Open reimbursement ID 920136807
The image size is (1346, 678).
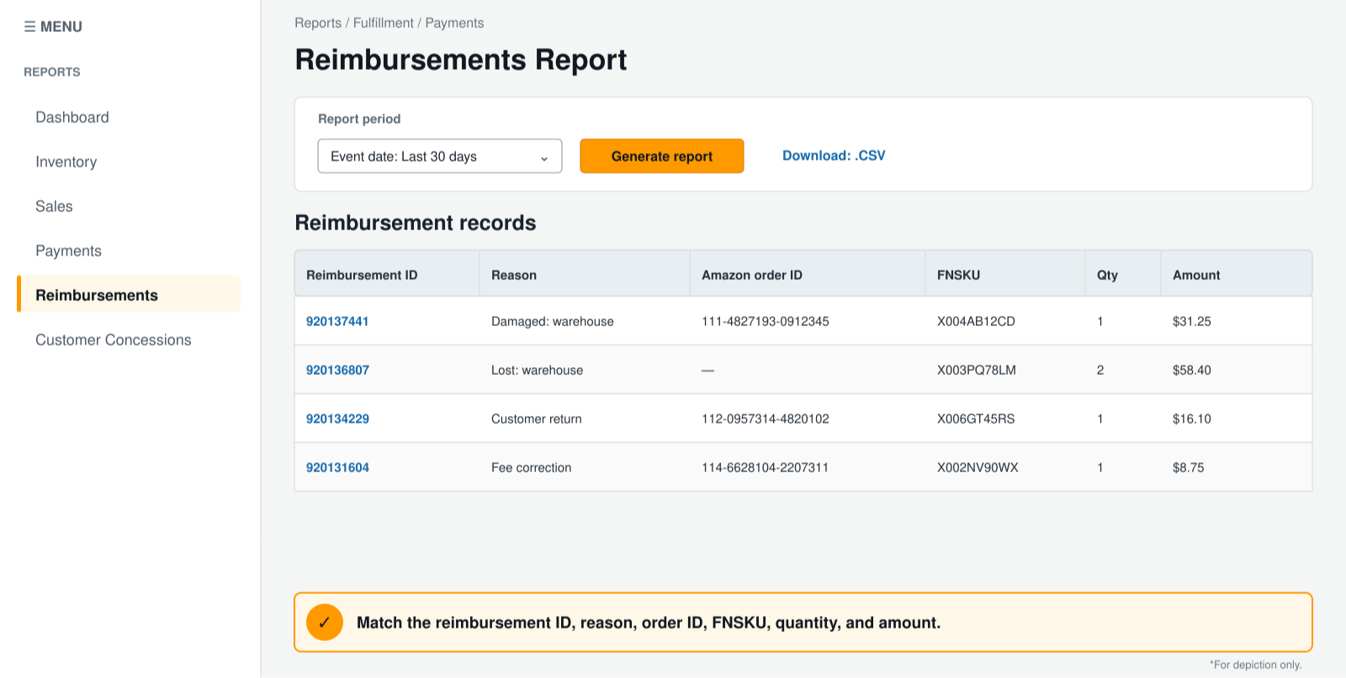337,370
